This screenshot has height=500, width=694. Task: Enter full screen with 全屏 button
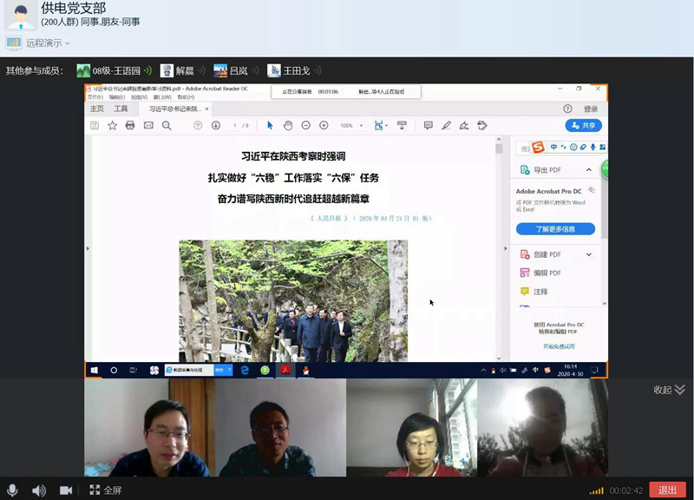[x=105, y=490]
